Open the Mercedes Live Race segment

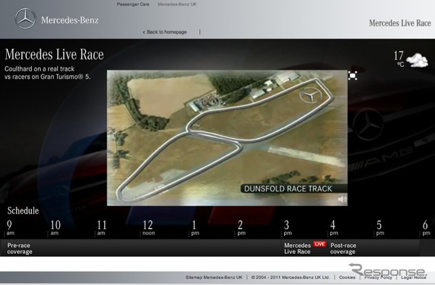pos(297,248)
